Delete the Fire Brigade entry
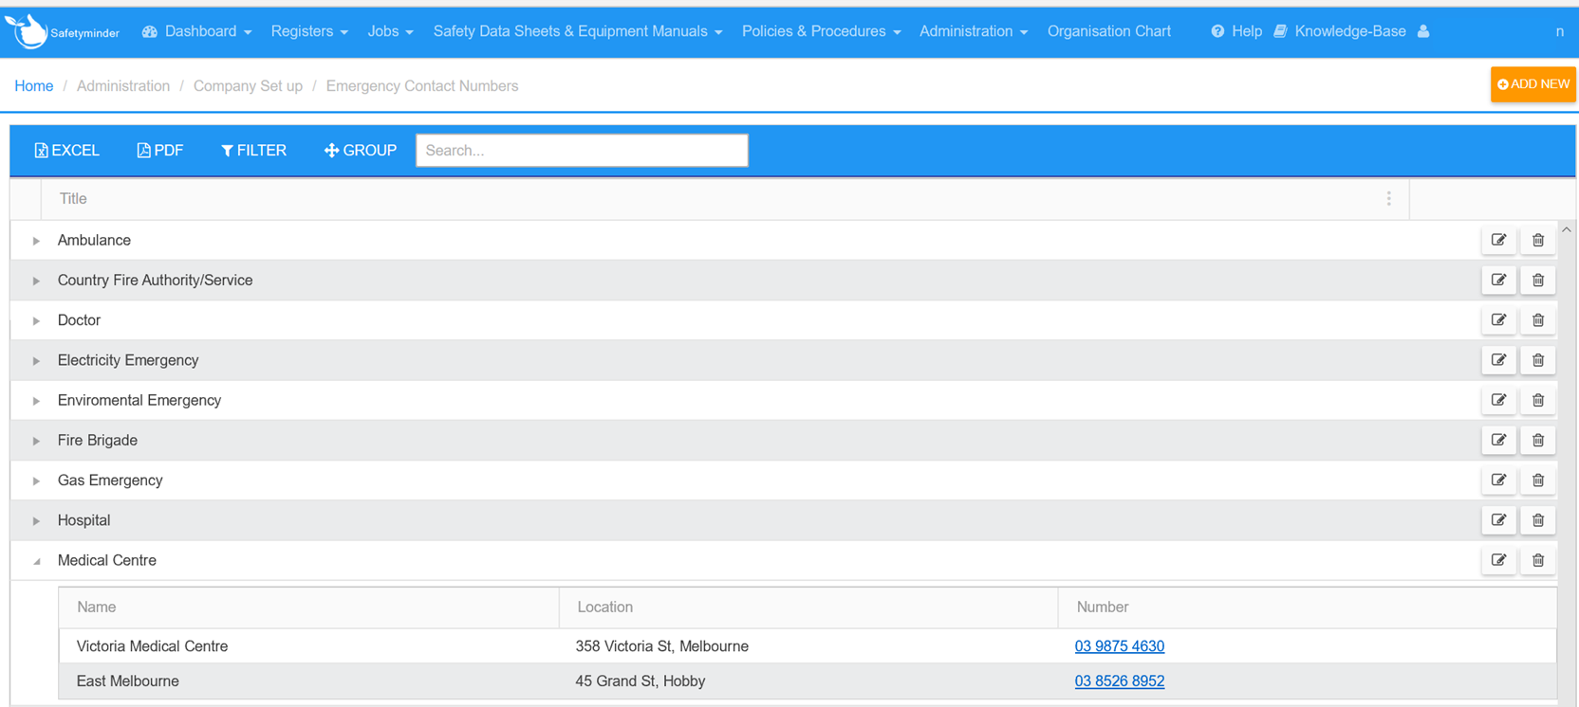 pyautogui.click(x=1538, y=441)
